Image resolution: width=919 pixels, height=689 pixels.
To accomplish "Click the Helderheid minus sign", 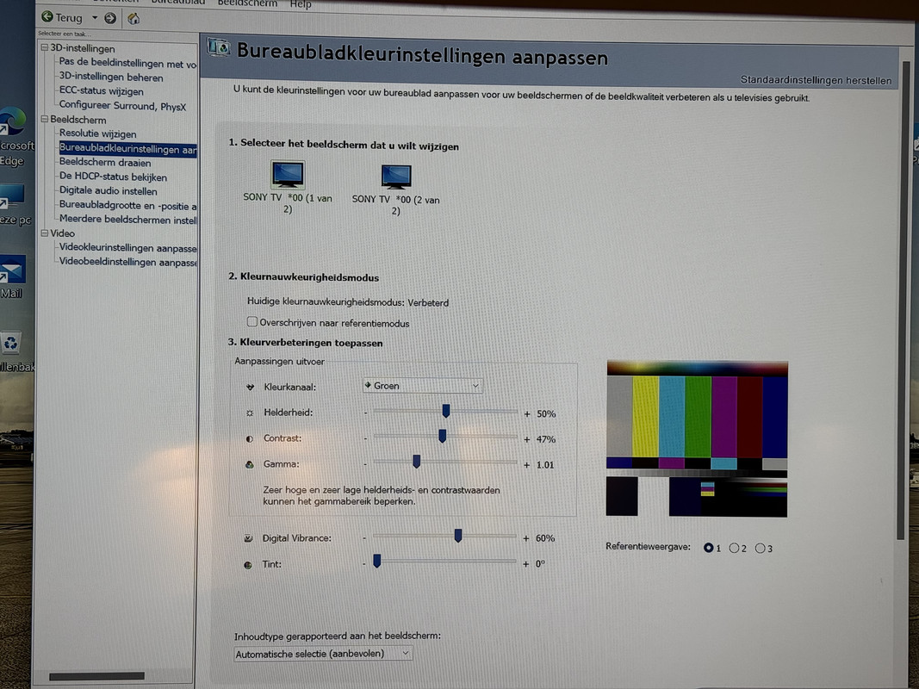I will pos(365,413).
